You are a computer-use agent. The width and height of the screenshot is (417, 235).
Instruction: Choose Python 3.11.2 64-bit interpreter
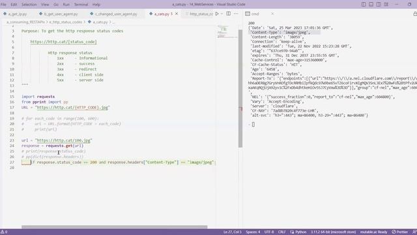tap(333, 232)
